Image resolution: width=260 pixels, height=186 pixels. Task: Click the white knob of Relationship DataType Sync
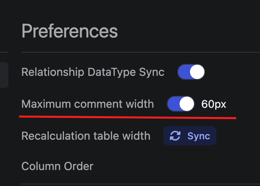(x=197, y=72)
